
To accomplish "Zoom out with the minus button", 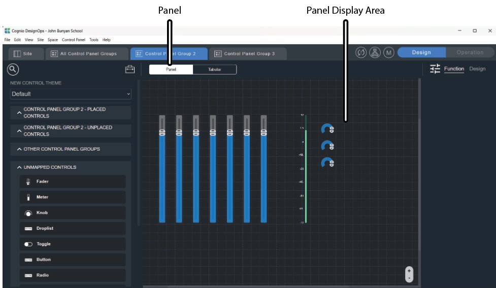I will point(409,278).
